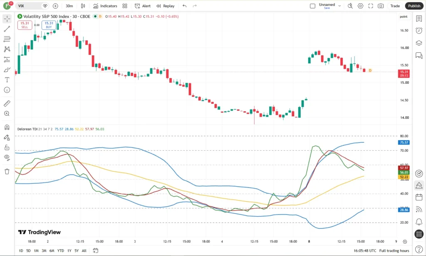
Task: Open forecasting and measurement tools
Action: click(7, 59)
